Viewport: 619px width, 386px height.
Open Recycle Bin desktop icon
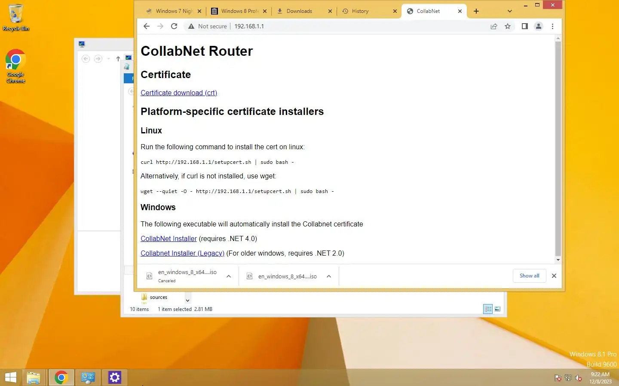[16, 18]
